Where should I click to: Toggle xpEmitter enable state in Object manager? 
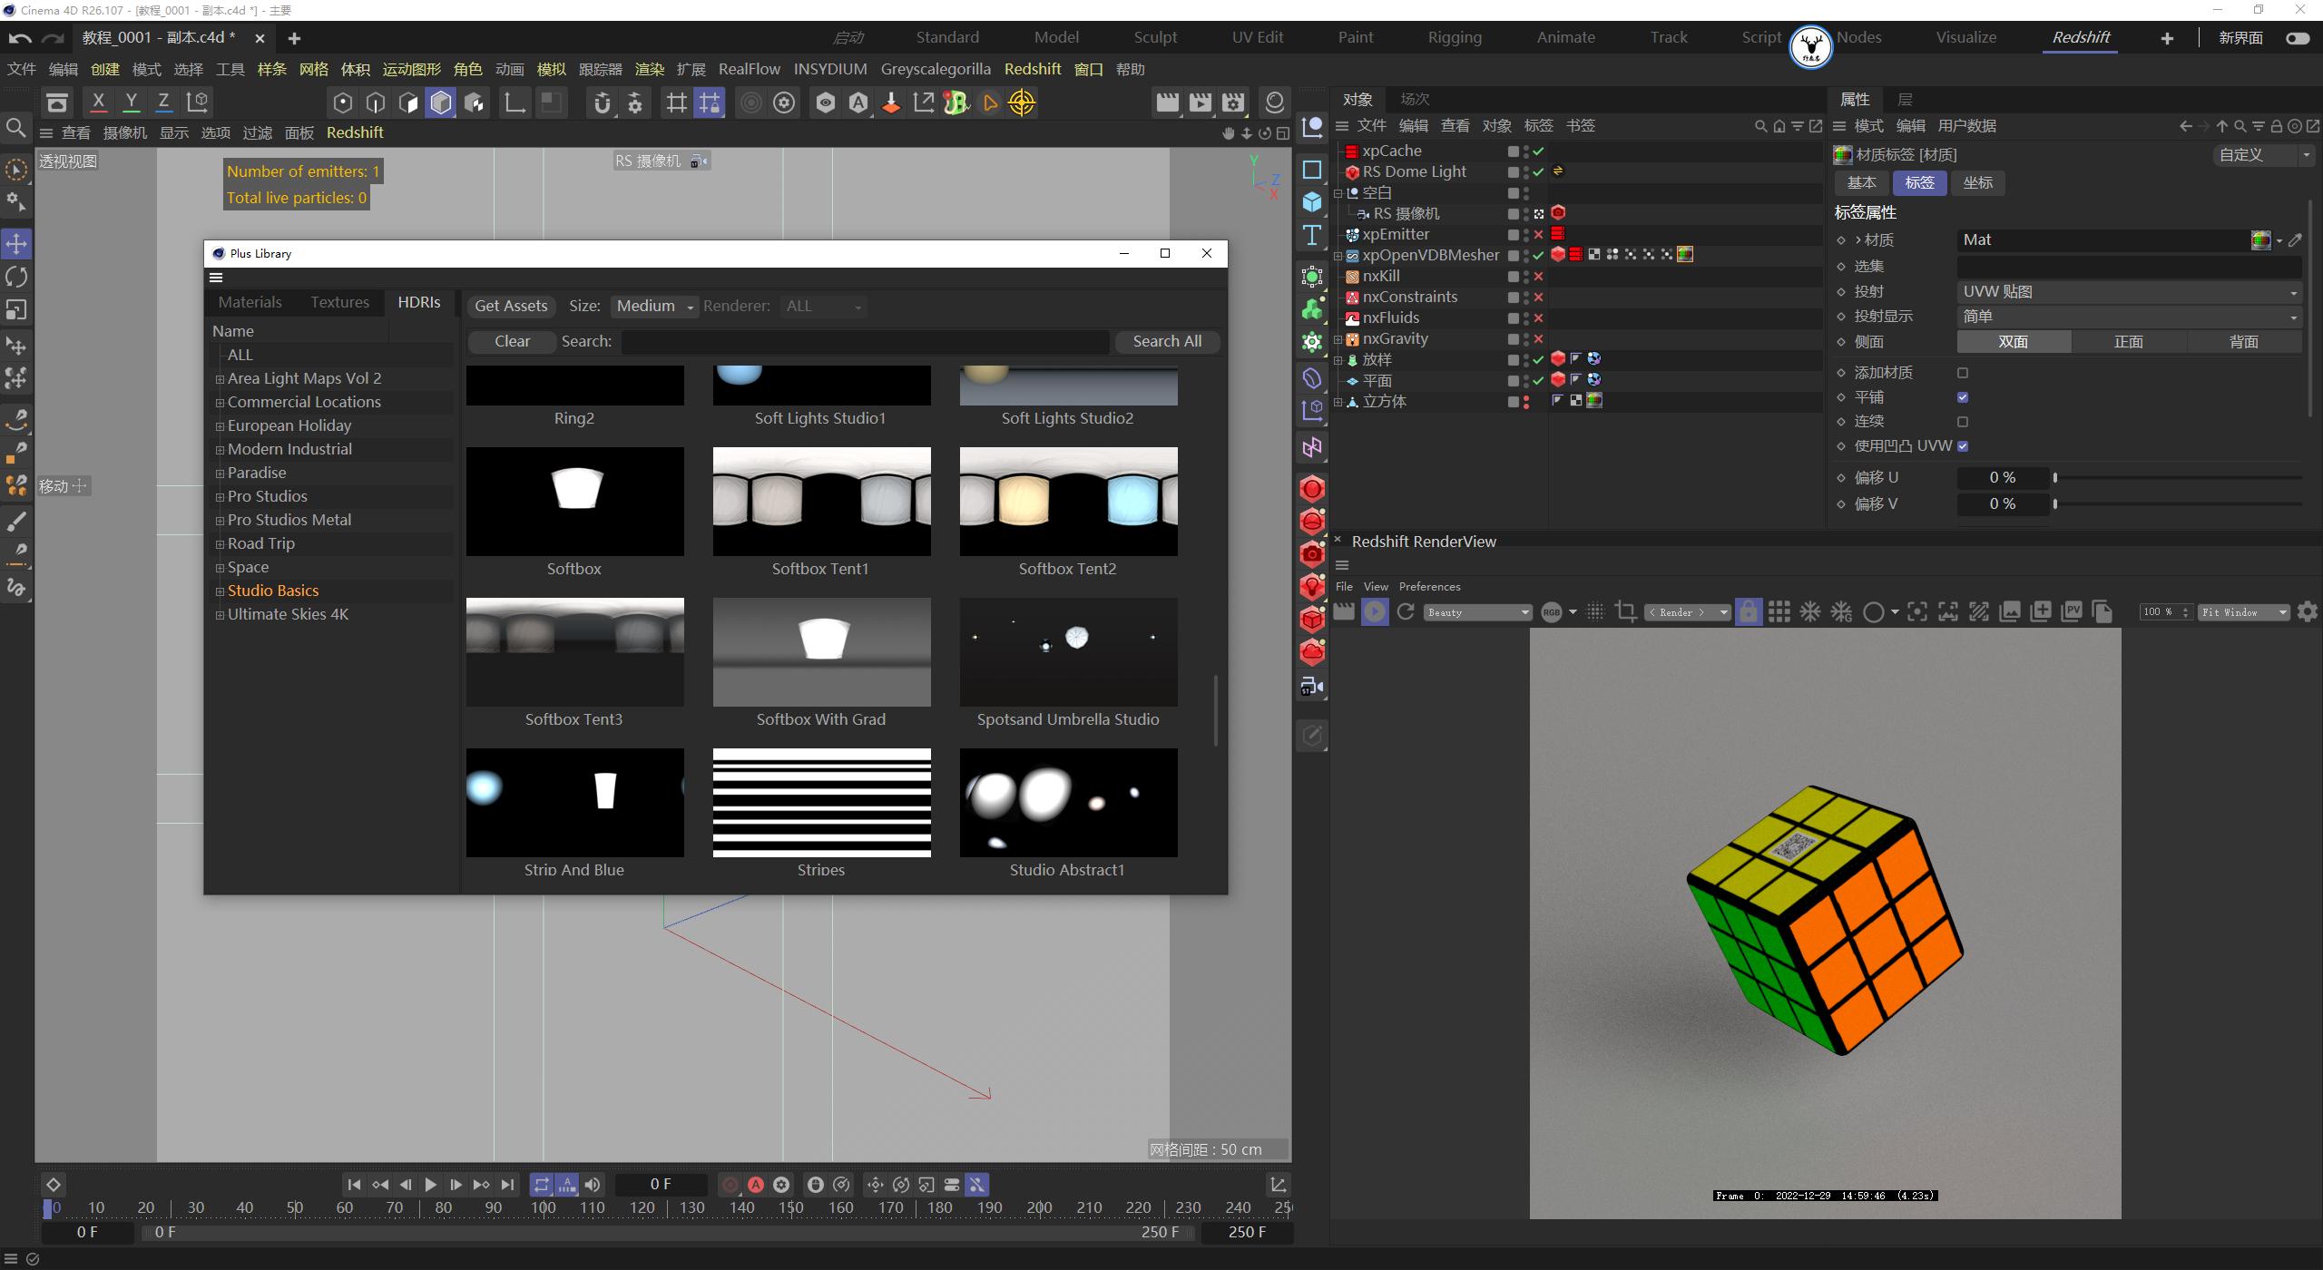pos(1540,234)
